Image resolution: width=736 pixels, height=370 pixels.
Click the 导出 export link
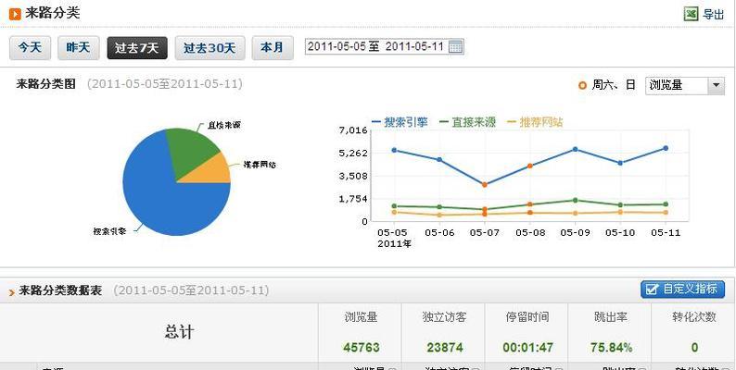click(x=713, y=15)
